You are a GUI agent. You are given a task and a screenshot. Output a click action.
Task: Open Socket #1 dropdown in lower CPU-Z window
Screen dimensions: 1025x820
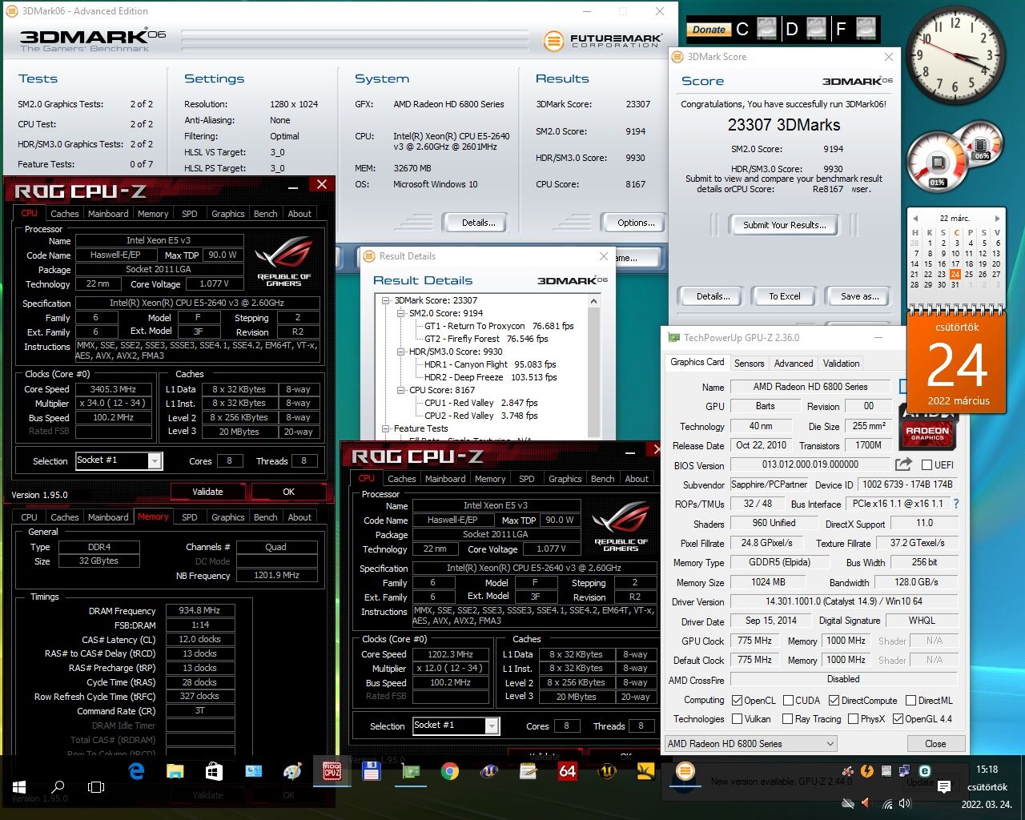pyautogui.click(x=492, y=726)
